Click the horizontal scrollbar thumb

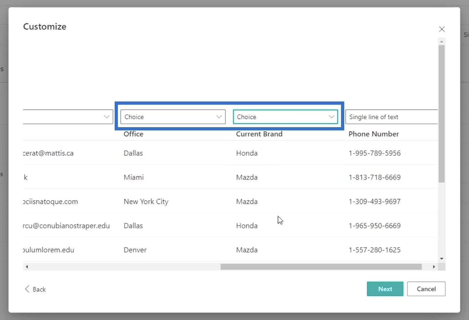click(x=321, y=267)
